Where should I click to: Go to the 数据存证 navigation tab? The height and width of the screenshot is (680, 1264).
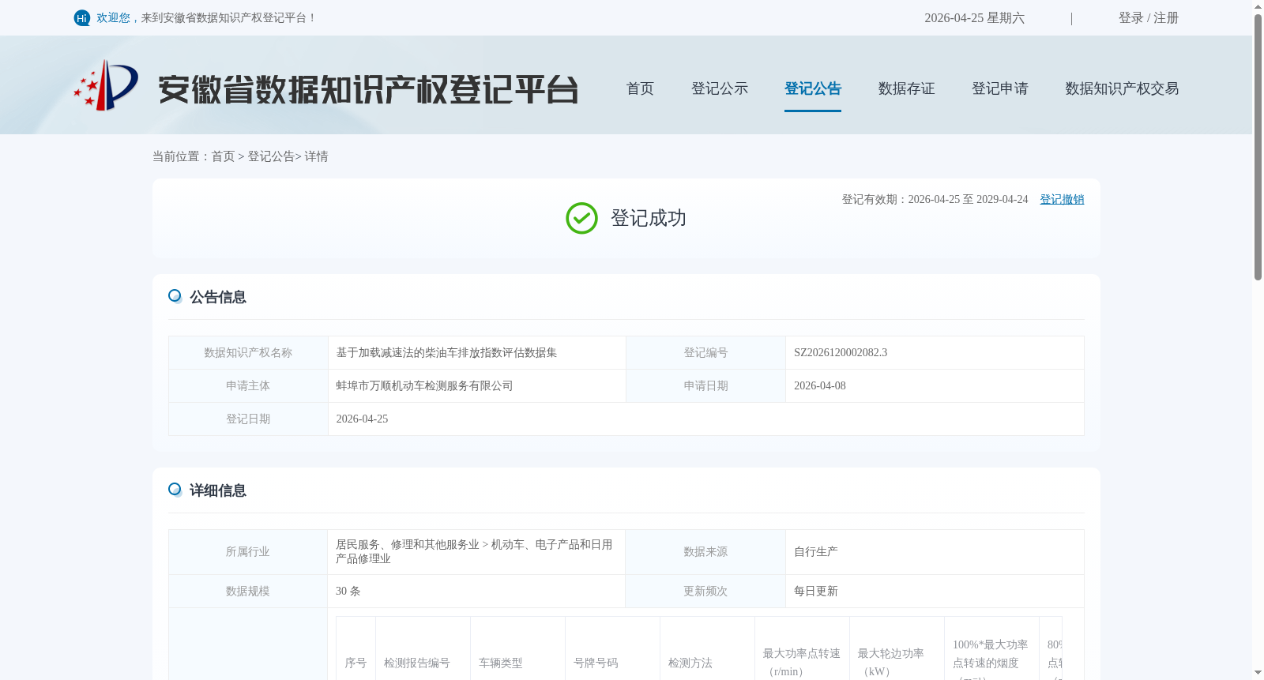coord(906,88)
